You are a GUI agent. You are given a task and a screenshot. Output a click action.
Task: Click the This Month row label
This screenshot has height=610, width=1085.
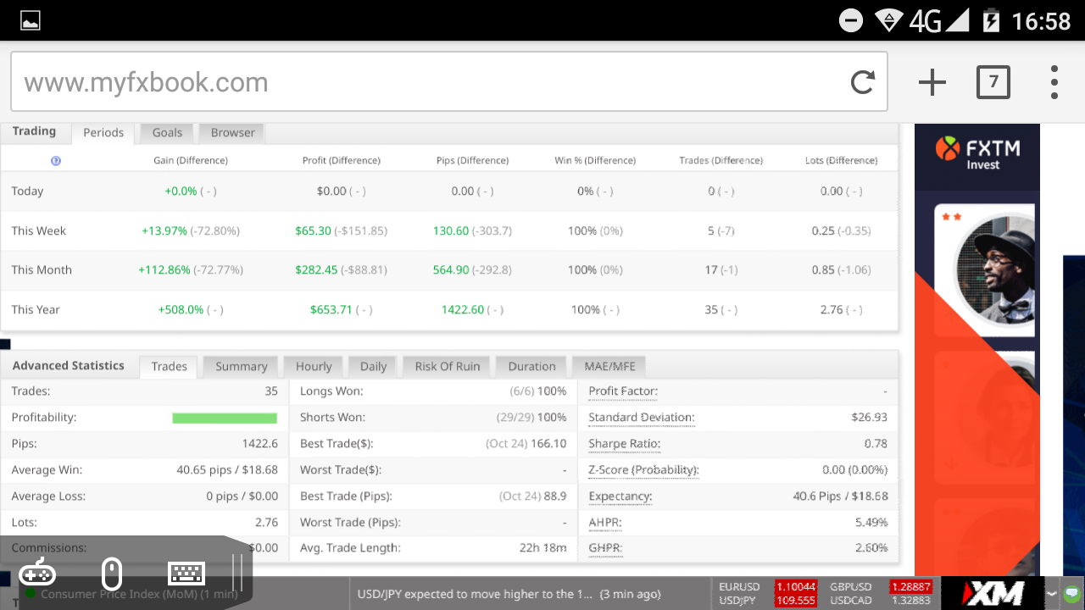click(x=42, y=270)
